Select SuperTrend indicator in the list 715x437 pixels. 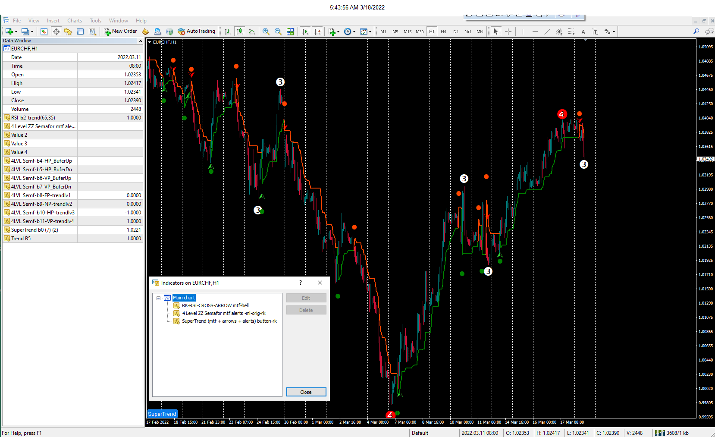pyautogui.click(x=229, y=321)
